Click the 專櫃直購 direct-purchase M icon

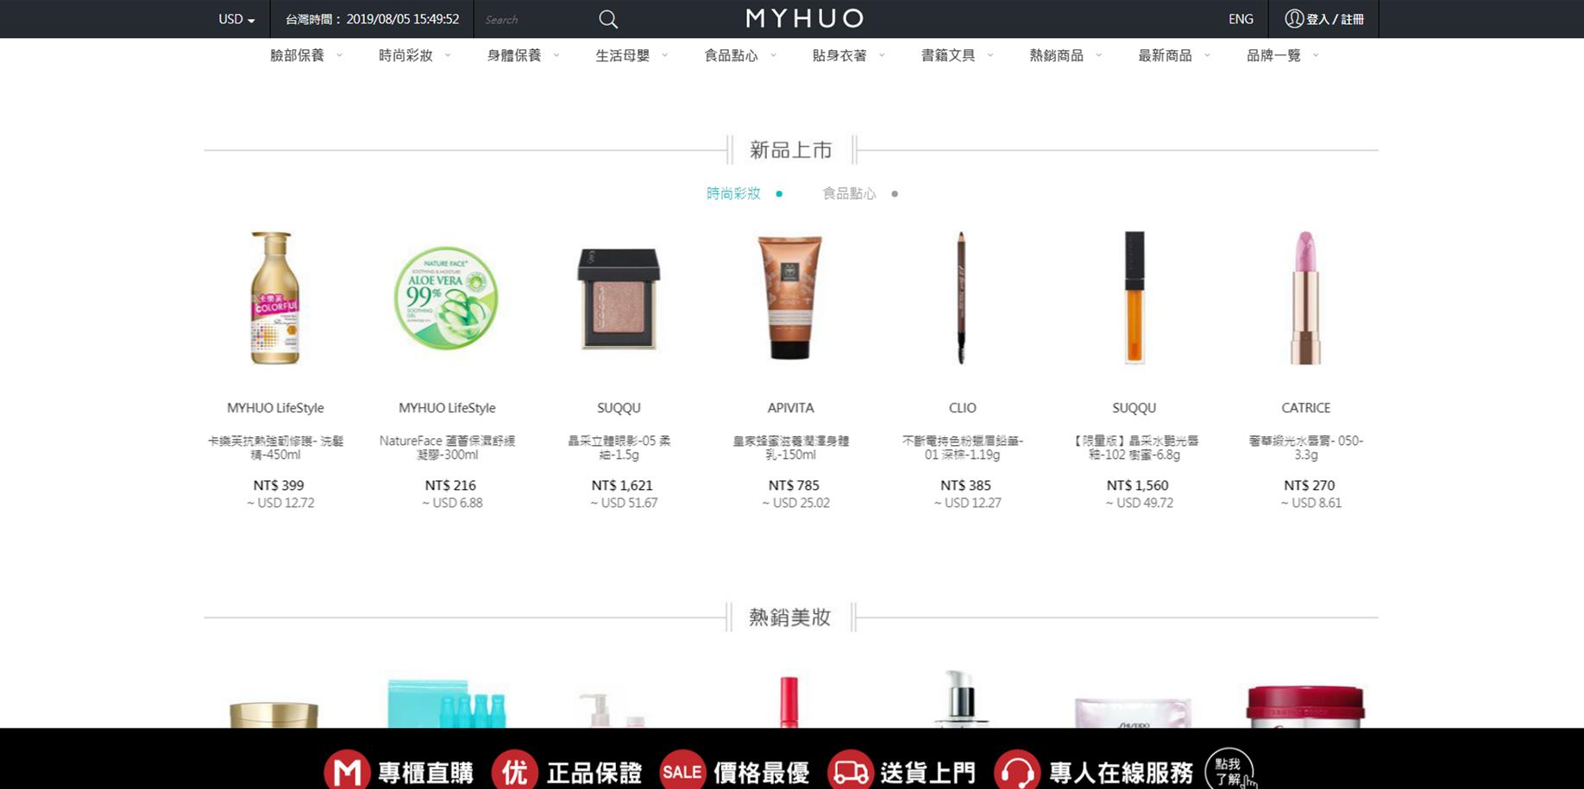click(349, 770)
